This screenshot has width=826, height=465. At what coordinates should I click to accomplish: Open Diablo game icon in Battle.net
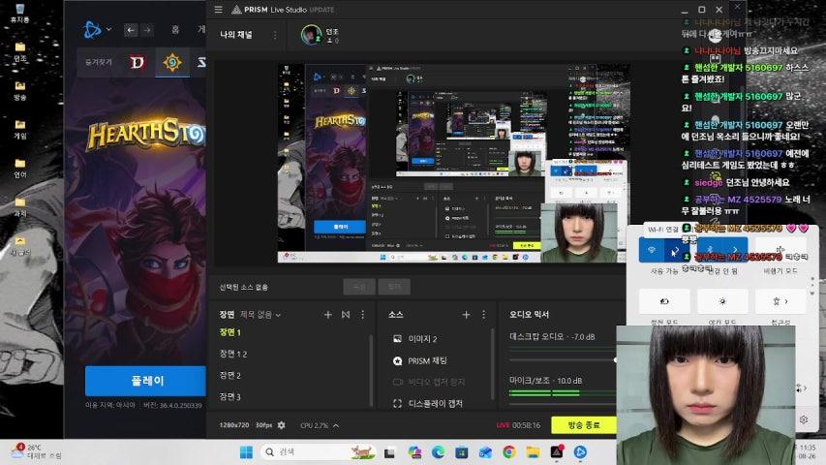137,63
